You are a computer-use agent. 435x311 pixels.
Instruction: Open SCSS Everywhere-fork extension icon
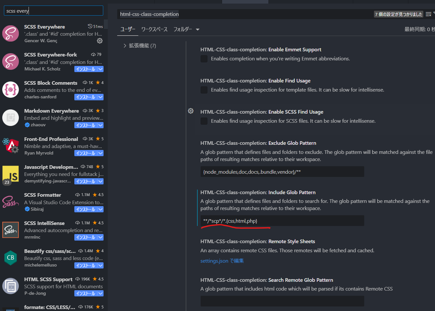coord(11,62)
